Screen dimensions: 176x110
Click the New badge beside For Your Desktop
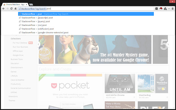coord(31,43)
